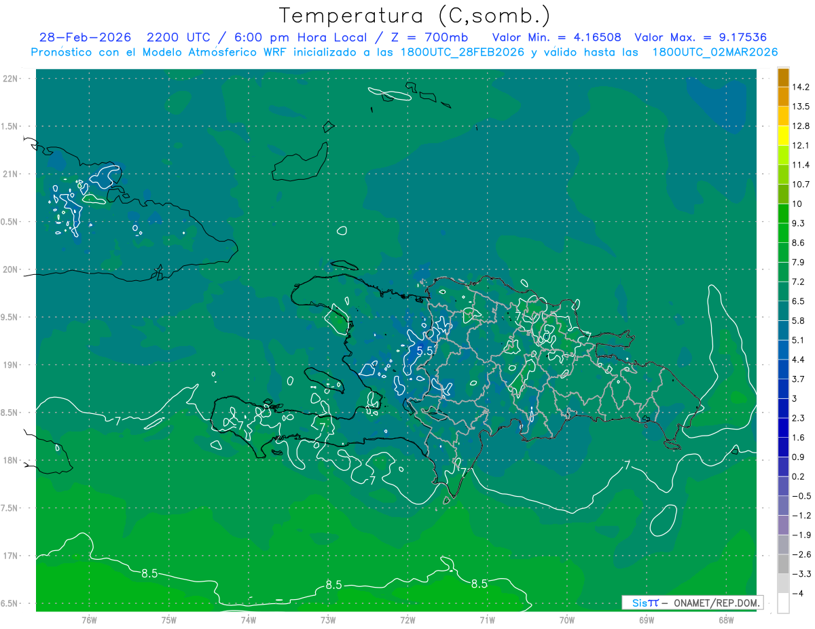Click the "5.5" contour label over Haiti
Screen dimensions: 815x629
425,351
